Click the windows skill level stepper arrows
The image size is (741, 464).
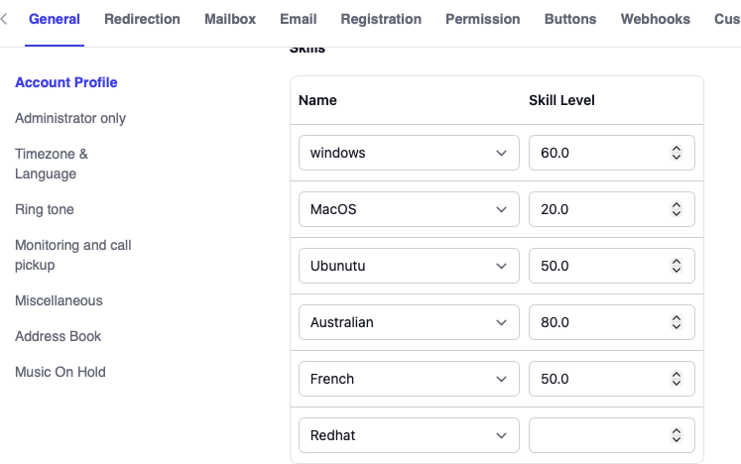676,153
